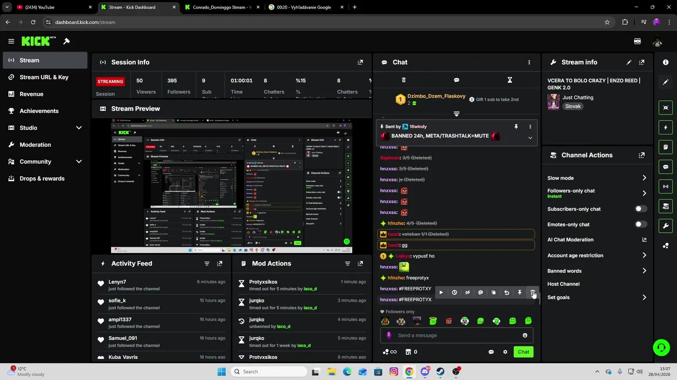Screen dimensions: 677x380
Task: Unpin the message sent by 16windy
Action: (x=516, y=127)
